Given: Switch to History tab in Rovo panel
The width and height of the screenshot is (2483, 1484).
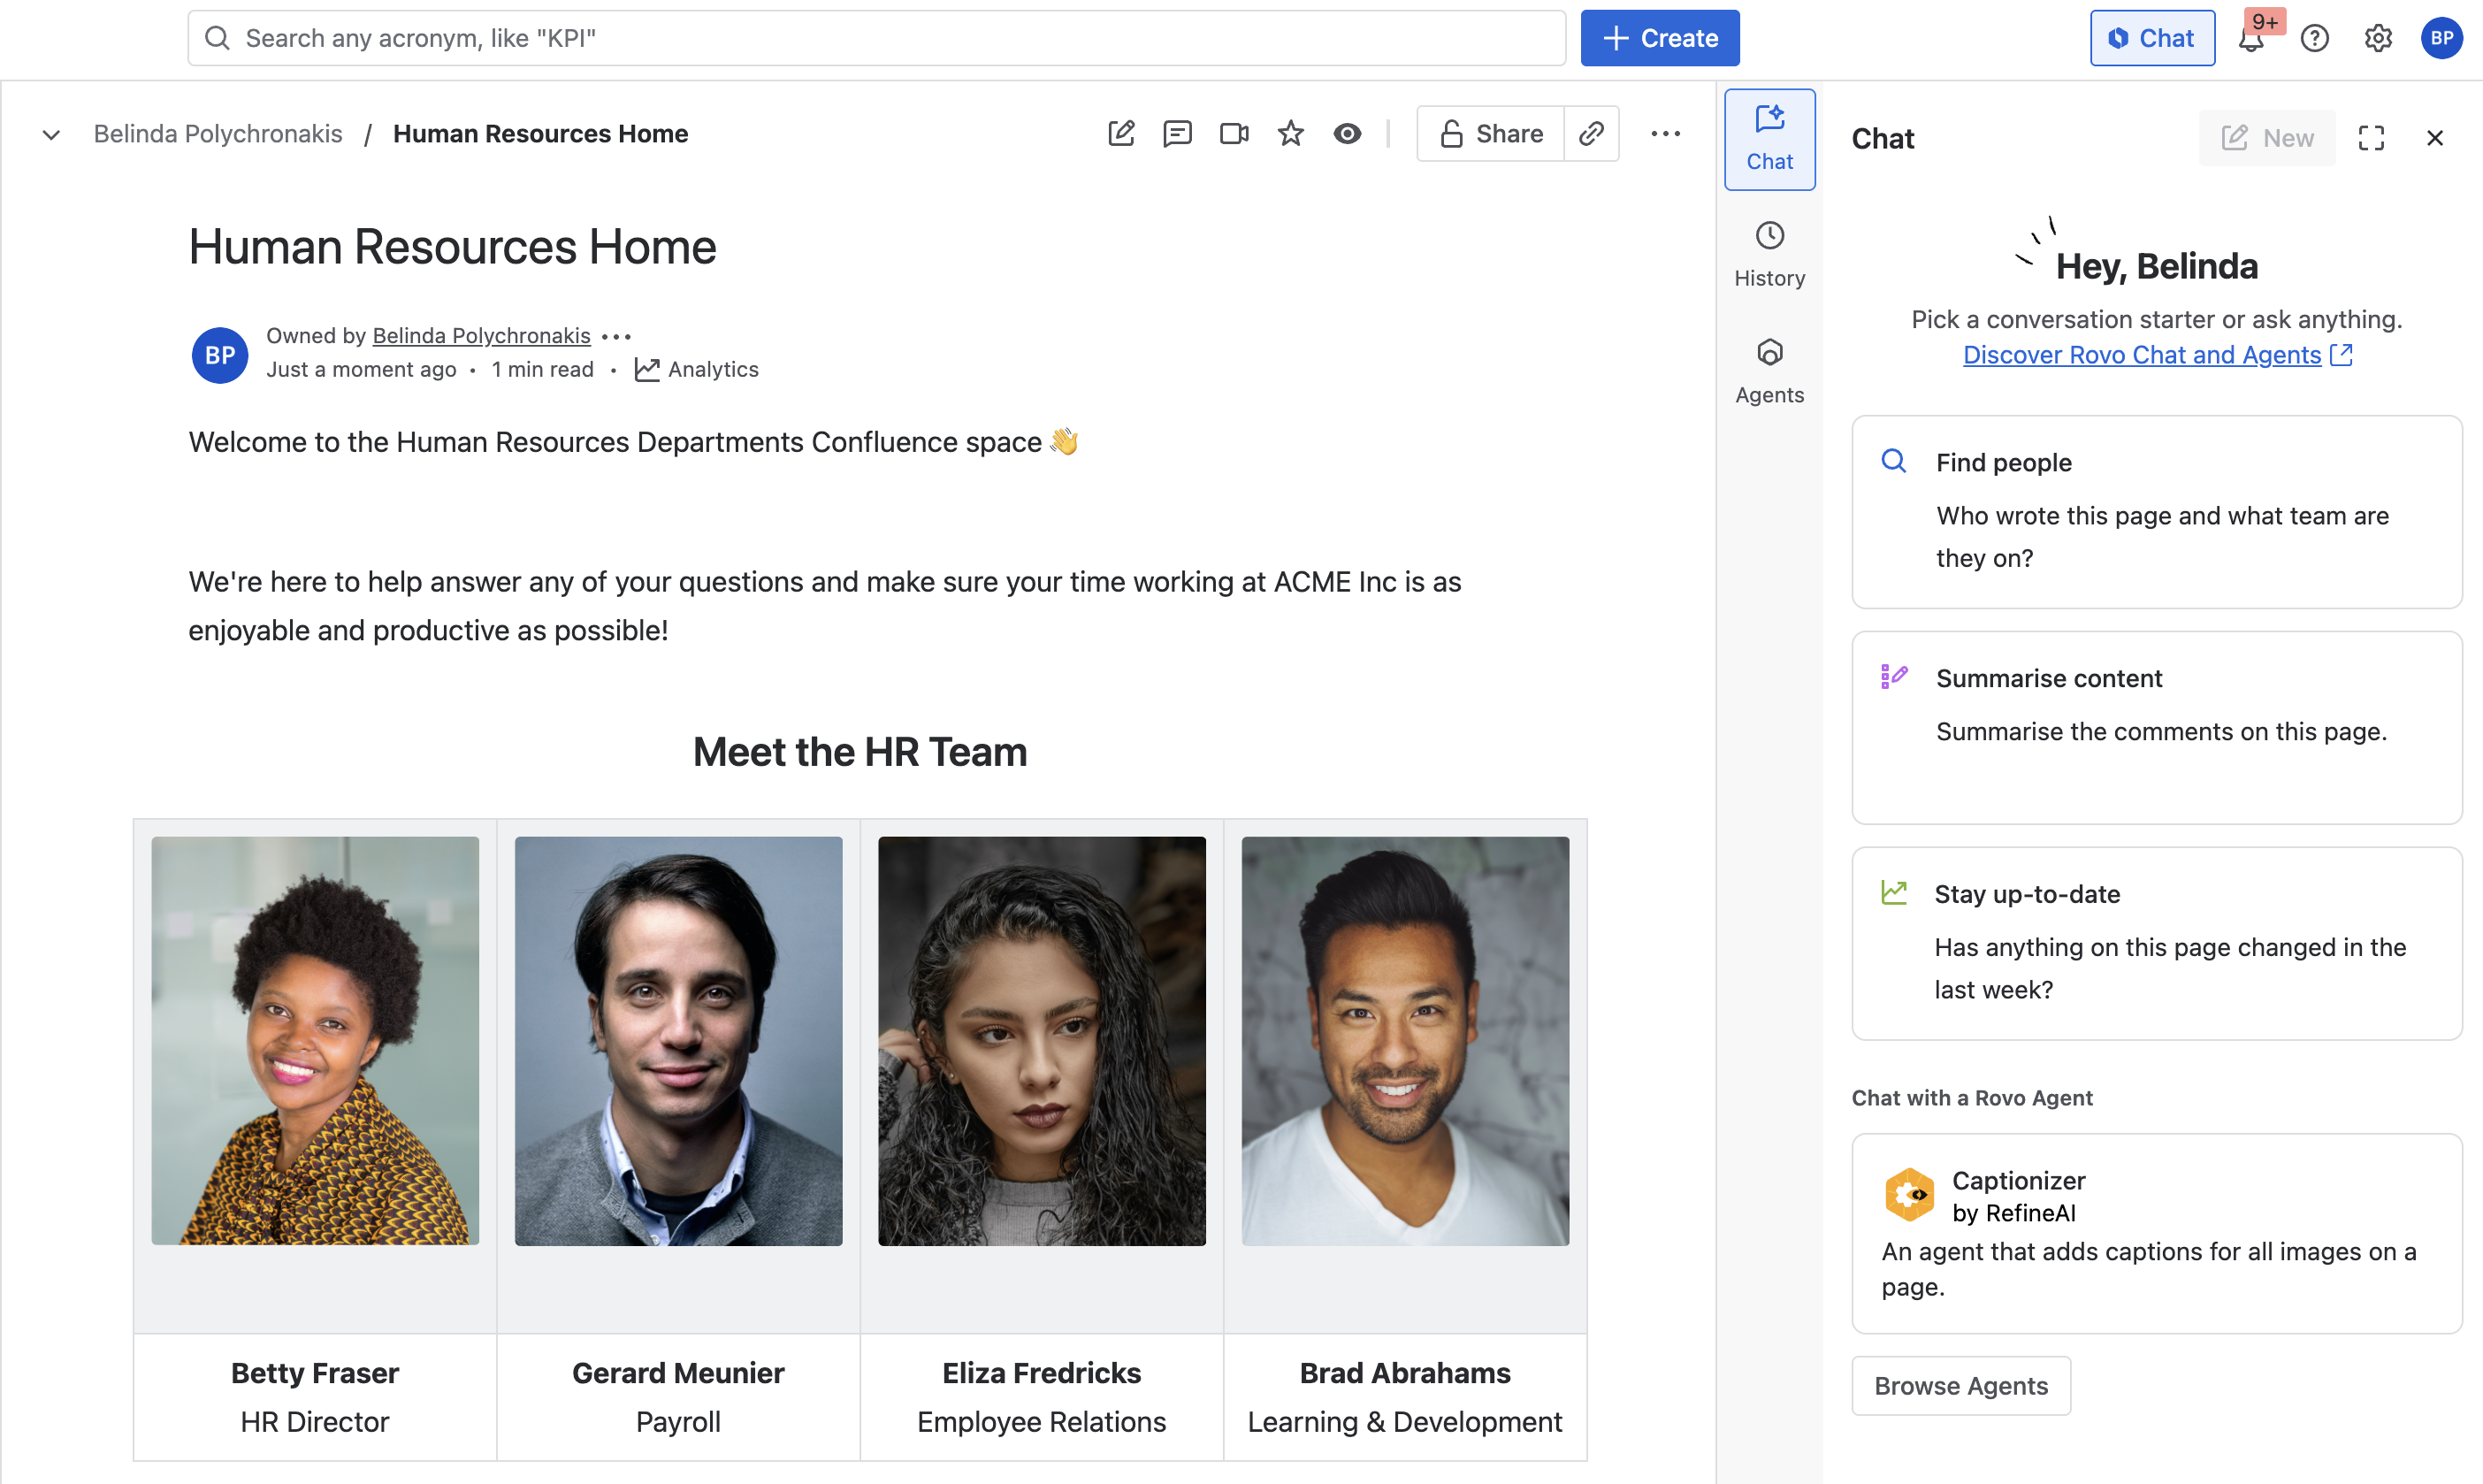Looking at the screenshot, I should tap(1769, 256).
